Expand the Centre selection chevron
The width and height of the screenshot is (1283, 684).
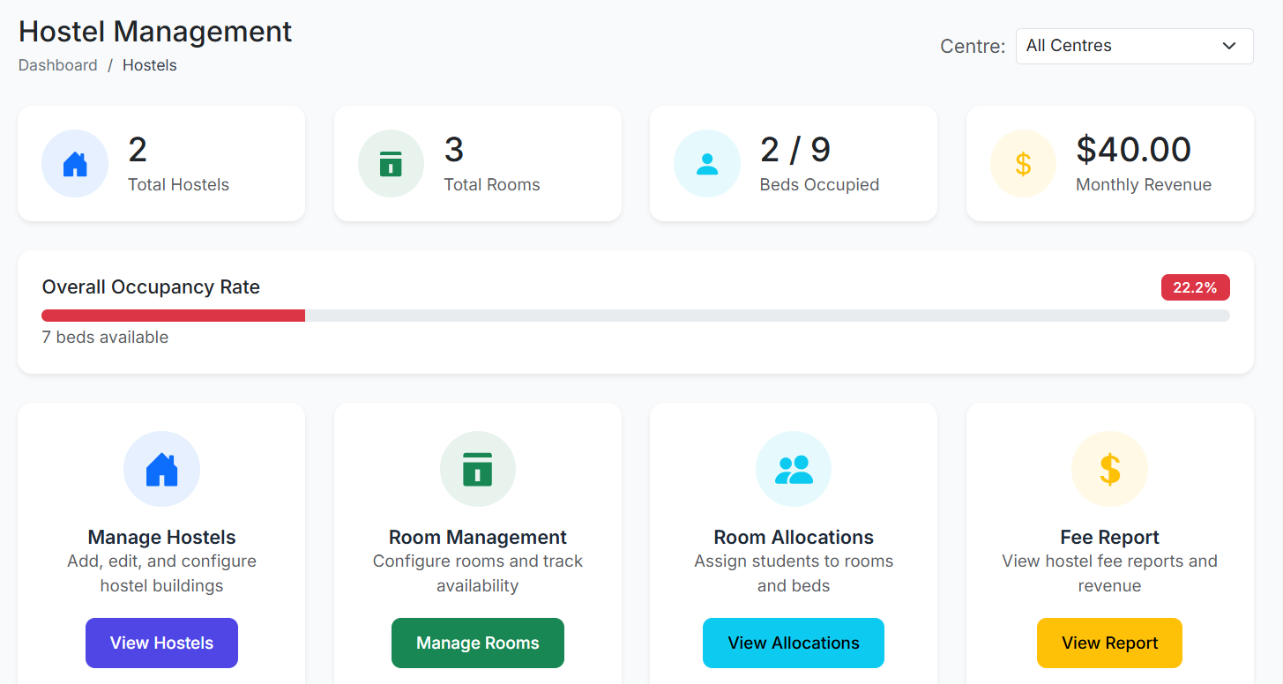tap(1229, 46)
